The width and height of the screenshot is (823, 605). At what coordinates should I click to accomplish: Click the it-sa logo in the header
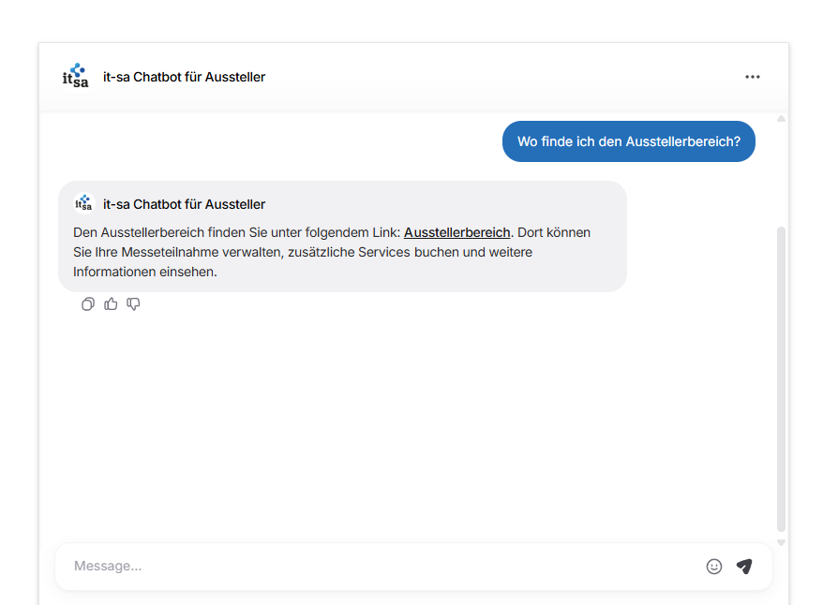point(76,77)
